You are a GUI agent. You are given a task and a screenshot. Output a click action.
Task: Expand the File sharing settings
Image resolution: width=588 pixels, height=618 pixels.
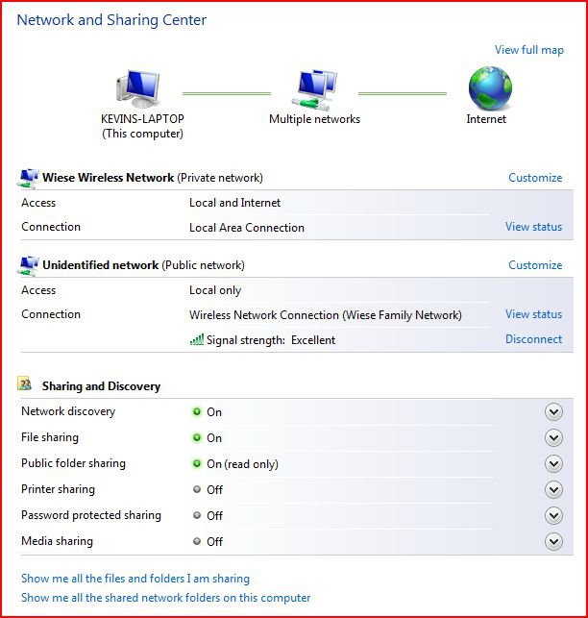[553, 438]
